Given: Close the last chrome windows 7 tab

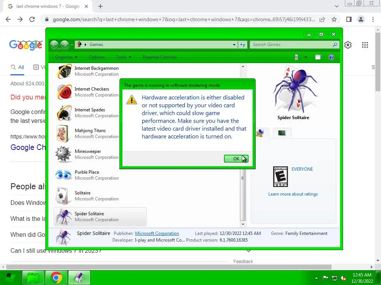Looking at the screenshot, I should [86, 7].
